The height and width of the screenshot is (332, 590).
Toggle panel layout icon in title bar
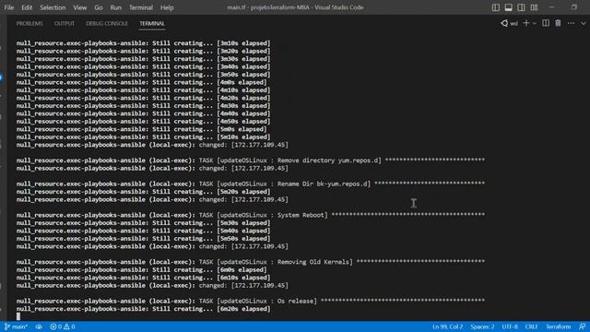point(508,7)
